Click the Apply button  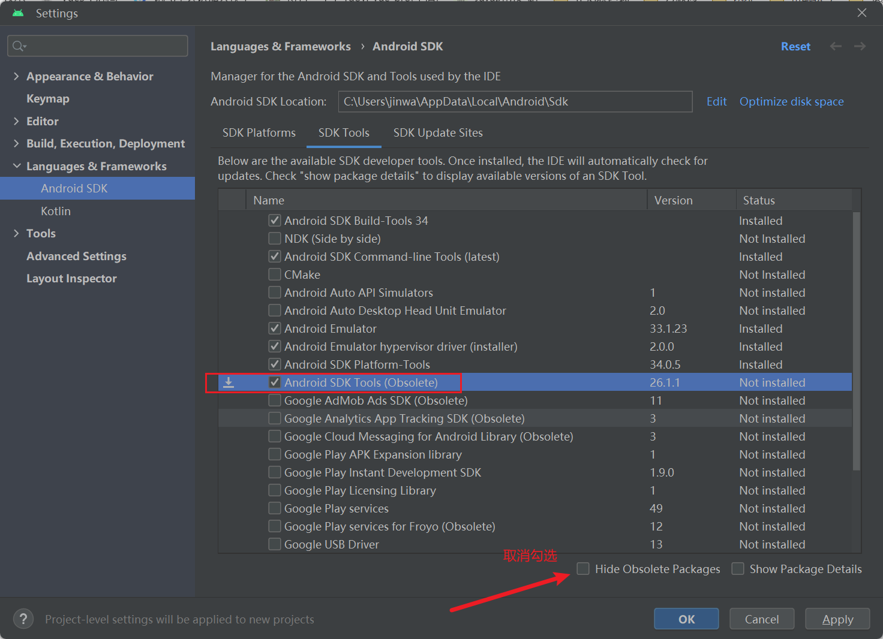tap(837, 619)
